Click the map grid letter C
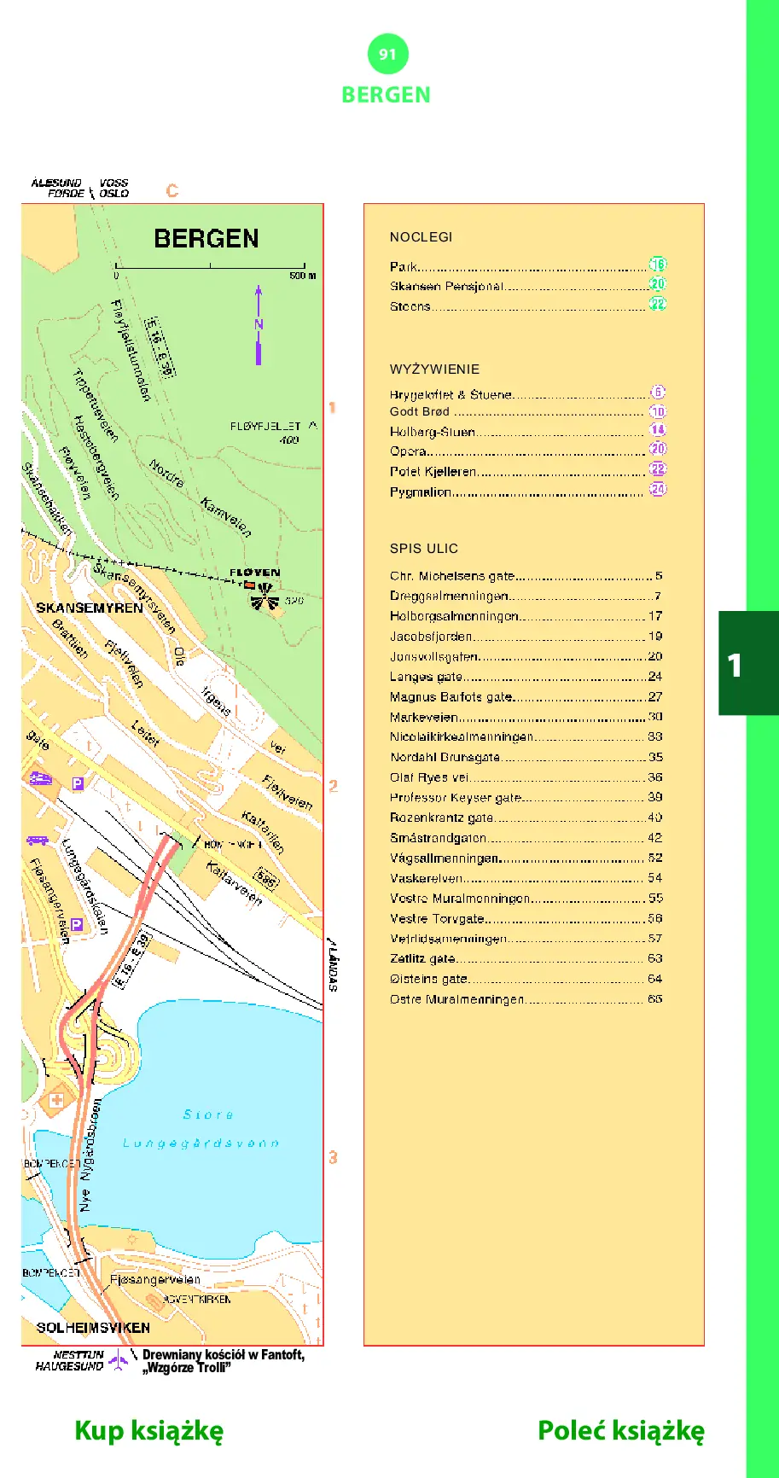 [x=172, y=190]
